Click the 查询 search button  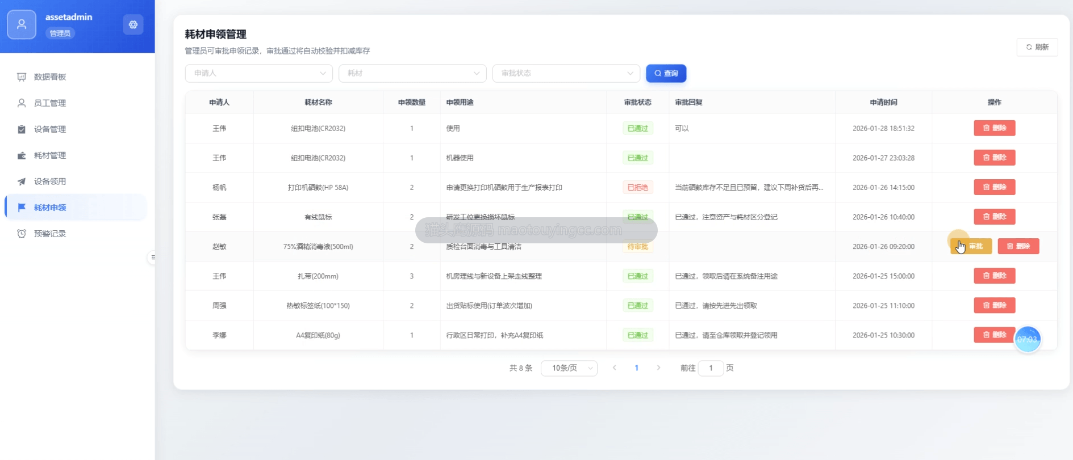pos(666,73)
